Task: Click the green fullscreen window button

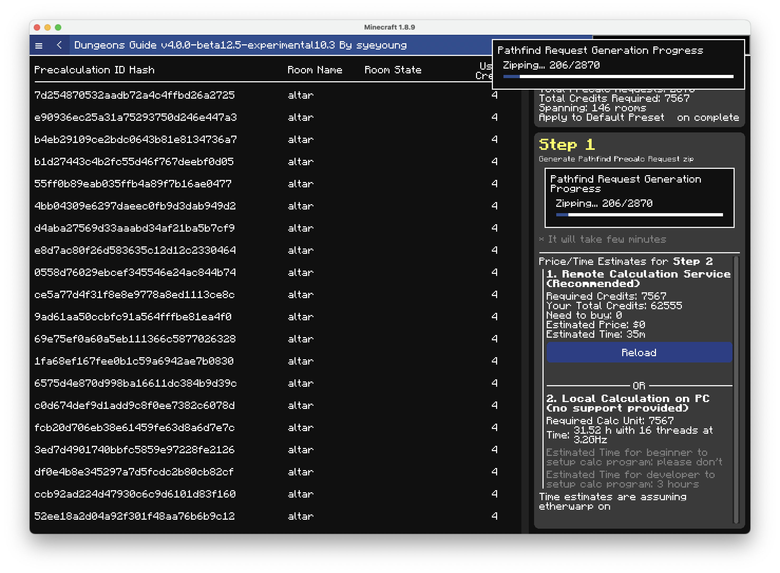Action: point(58,27)
